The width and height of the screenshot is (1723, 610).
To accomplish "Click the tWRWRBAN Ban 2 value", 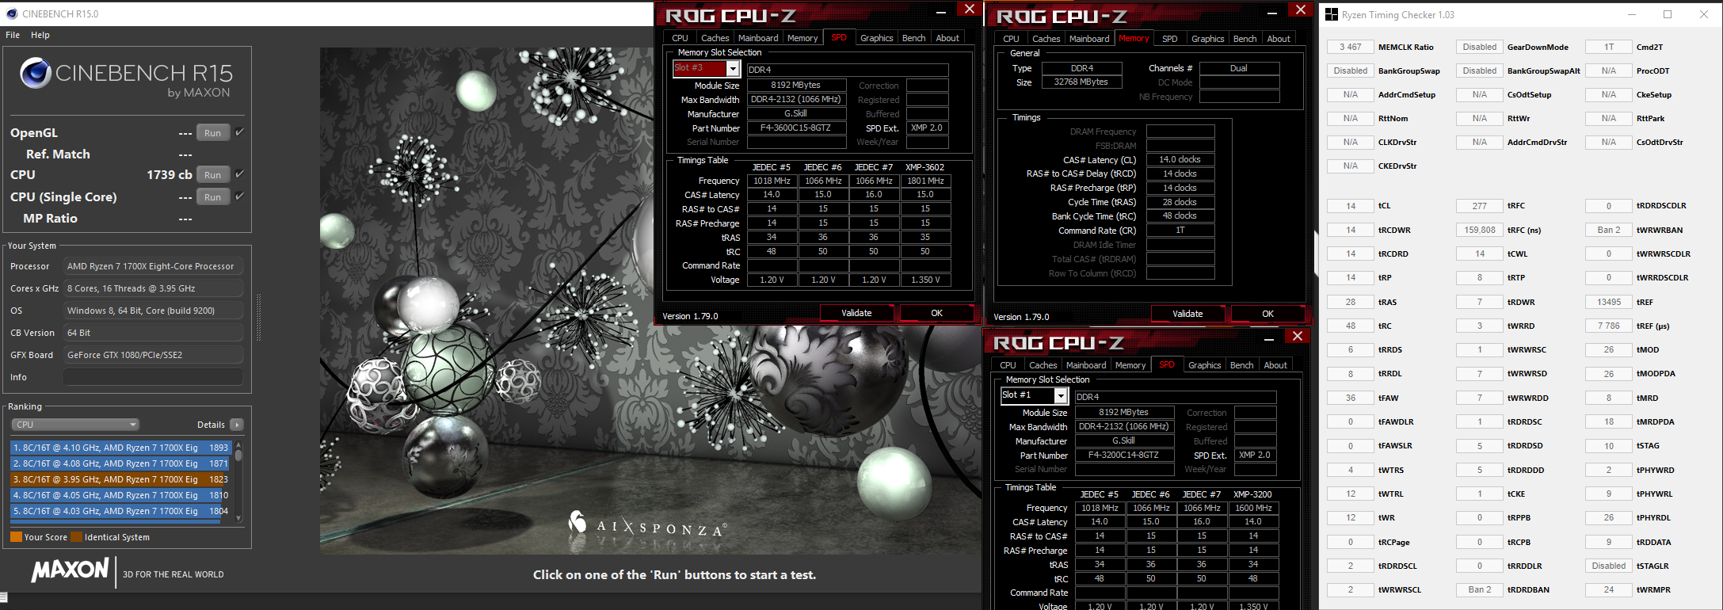I will 1609,230.
